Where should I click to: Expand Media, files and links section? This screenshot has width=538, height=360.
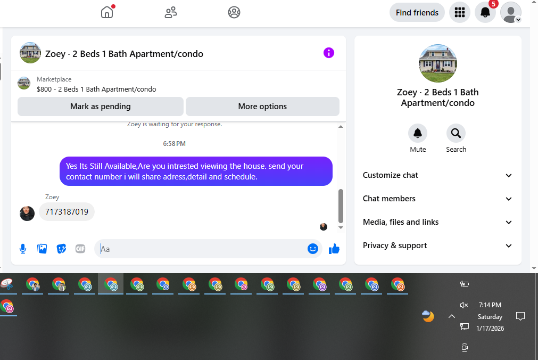click(437, 222)
